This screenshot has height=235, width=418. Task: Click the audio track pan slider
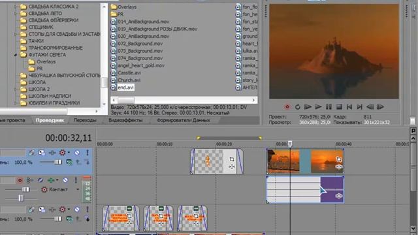21,198
